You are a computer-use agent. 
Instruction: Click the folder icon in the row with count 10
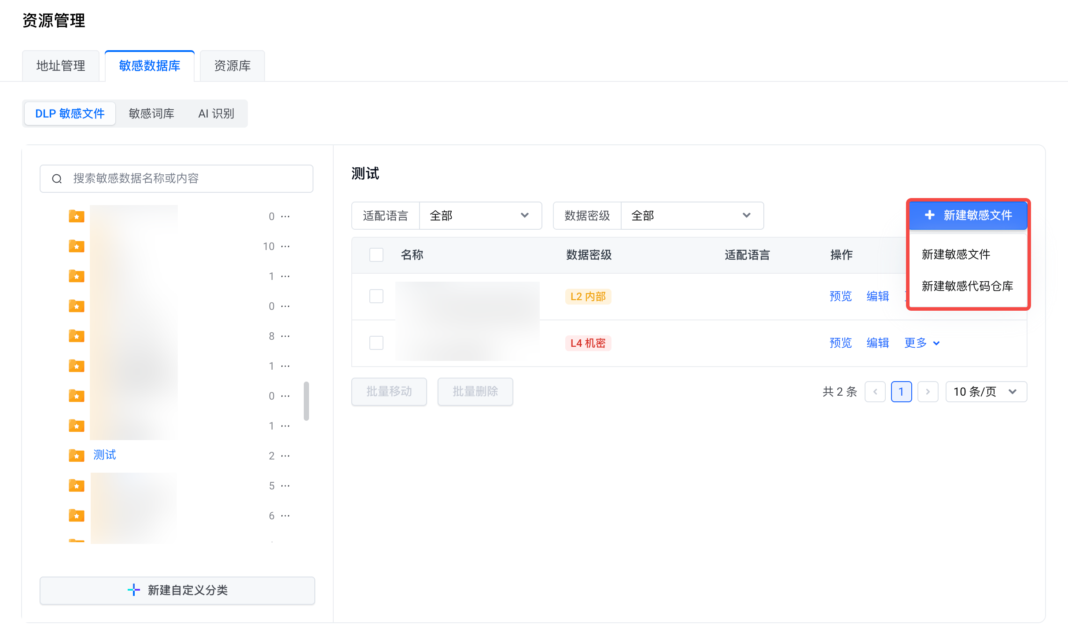click(77, 246)
